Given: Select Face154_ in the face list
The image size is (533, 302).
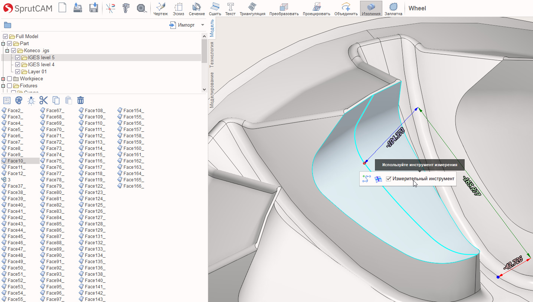Looking at the screenshot, I should tap(131, 111).
